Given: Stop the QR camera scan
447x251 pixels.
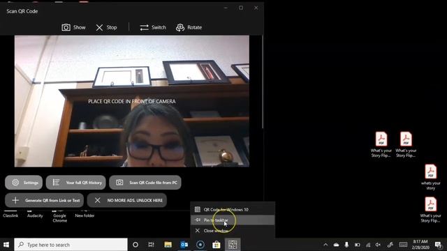Looking at the screenshot, I should (x=106, y=27).
